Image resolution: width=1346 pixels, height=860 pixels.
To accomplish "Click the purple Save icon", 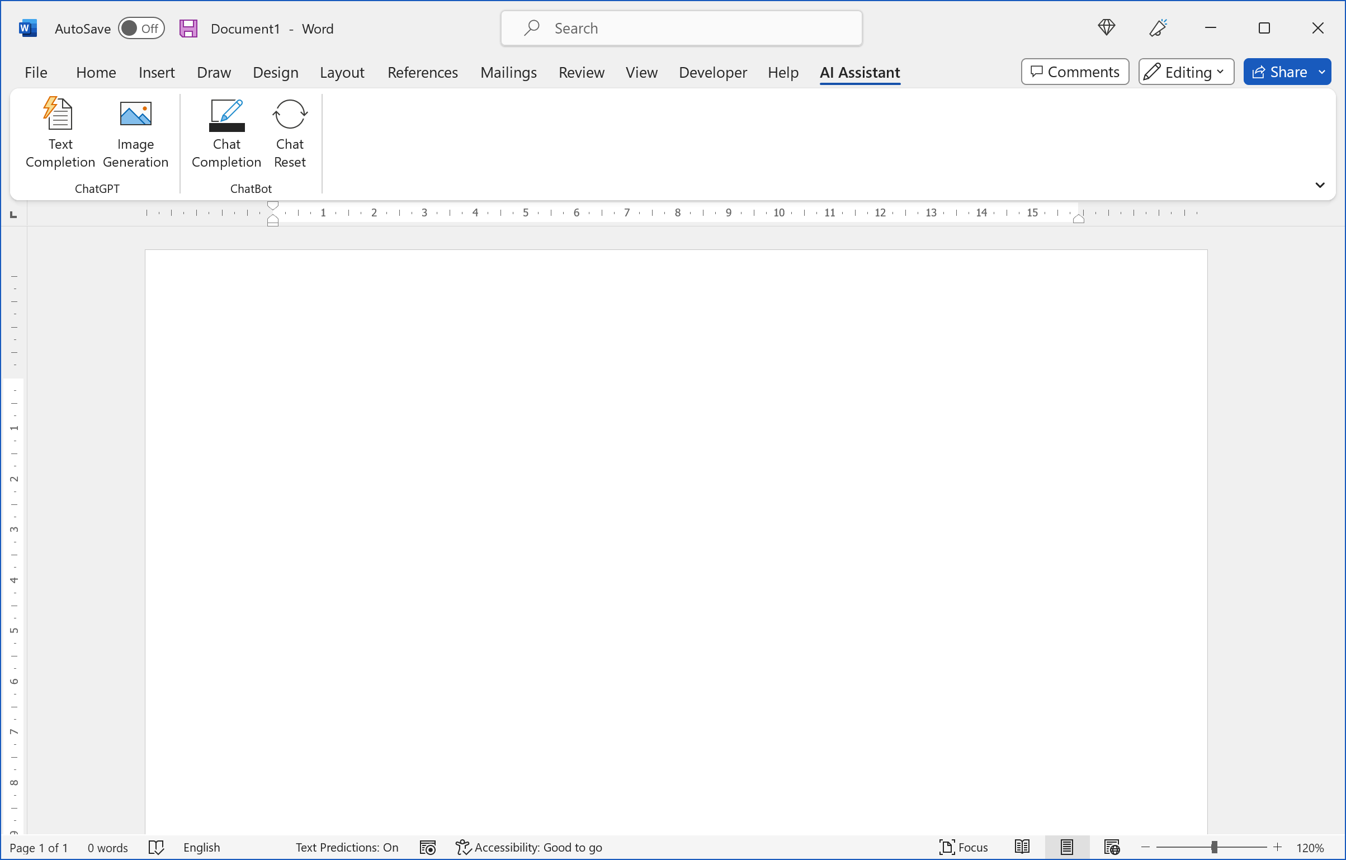I will click(188, 29).
